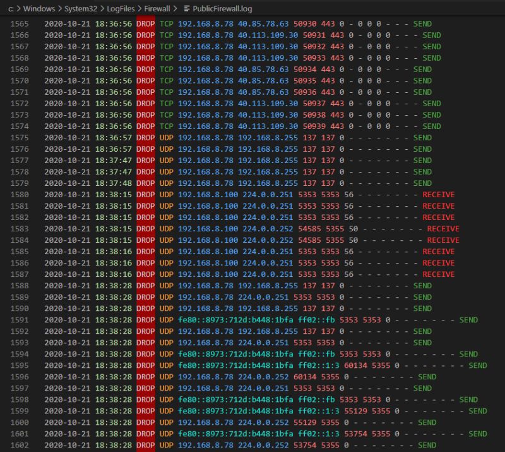Click source port 50938
The width and height of the screenshot is (505, 452).
pyautogui.click(x=314, y=115)
